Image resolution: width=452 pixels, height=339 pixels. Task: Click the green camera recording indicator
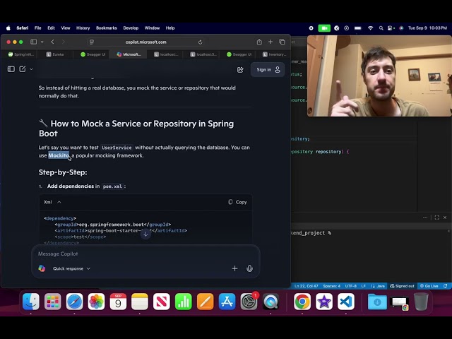[324, 28]
